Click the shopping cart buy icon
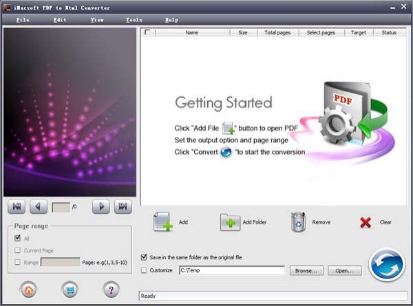The width and height of the screenshot is (413, 306). tap(70, 289)
